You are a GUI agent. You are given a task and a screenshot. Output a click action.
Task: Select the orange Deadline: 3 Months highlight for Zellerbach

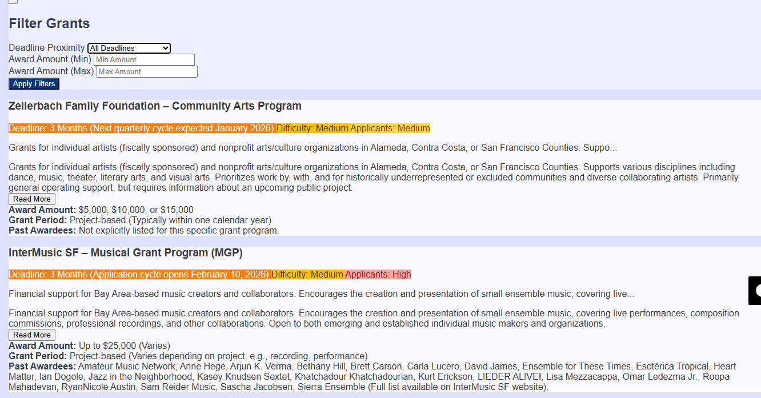(141, 128)
